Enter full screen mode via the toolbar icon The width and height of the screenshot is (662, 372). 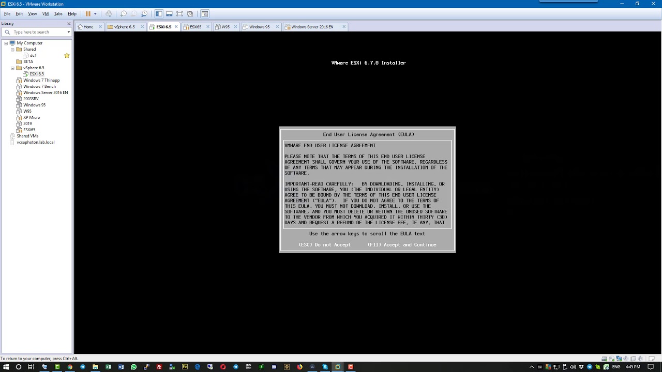(x=179, y=14)
